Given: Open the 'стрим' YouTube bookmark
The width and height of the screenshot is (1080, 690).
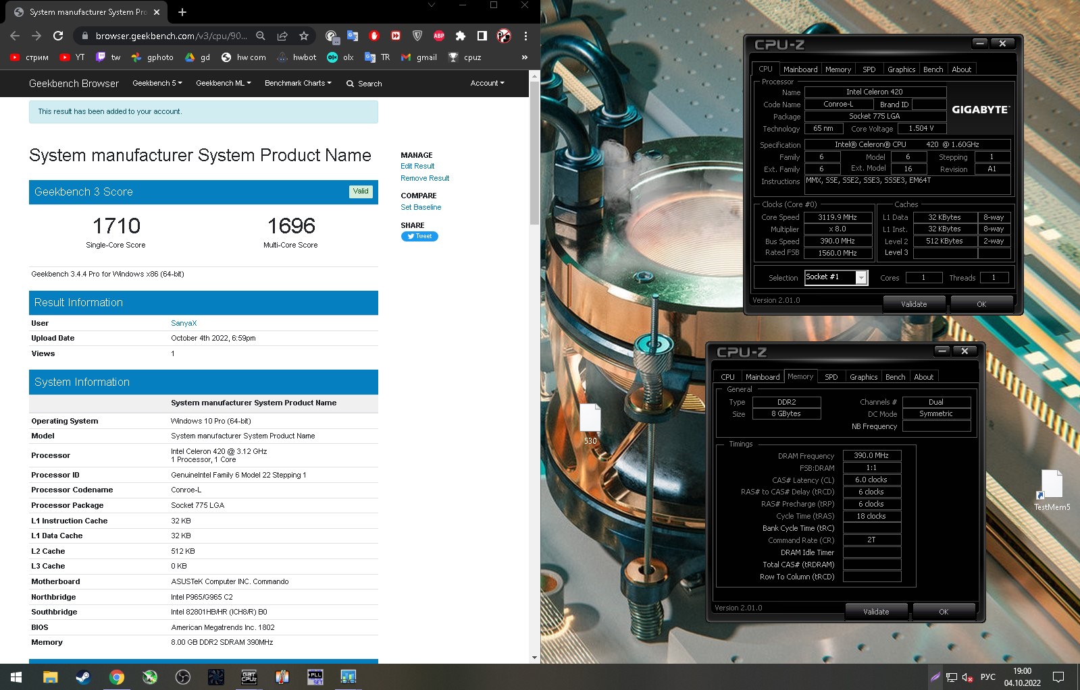Looking at the screenshot, I should tap(30, 57).
